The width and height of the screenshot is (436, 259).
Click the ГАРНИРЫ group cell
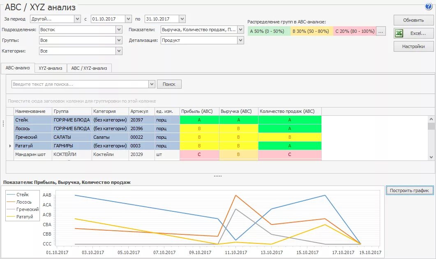pos(72,146)
